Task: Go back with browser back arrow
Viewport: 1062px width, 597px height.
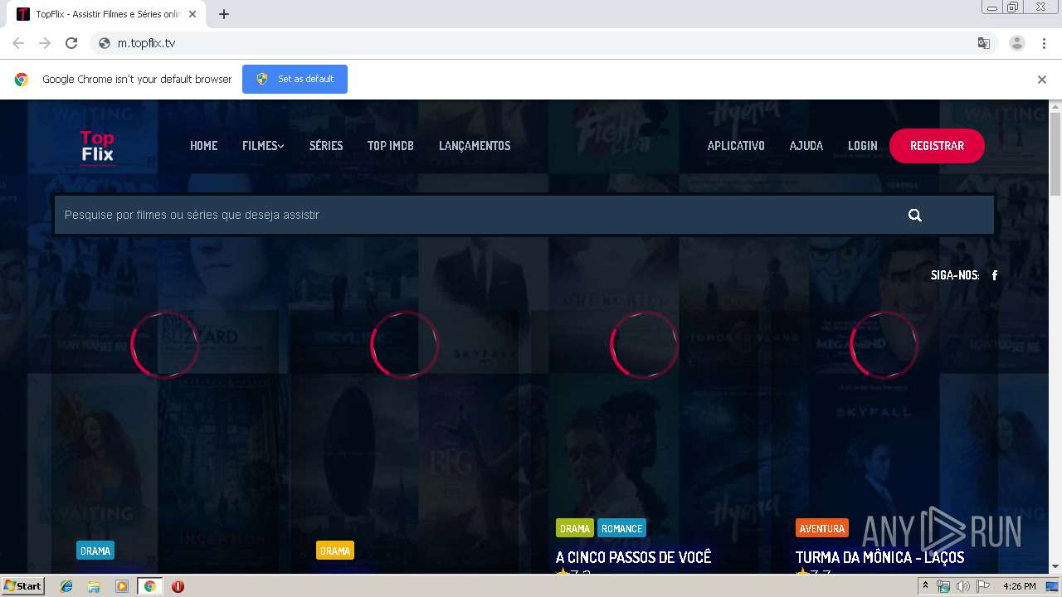Action: pos(18,43)
